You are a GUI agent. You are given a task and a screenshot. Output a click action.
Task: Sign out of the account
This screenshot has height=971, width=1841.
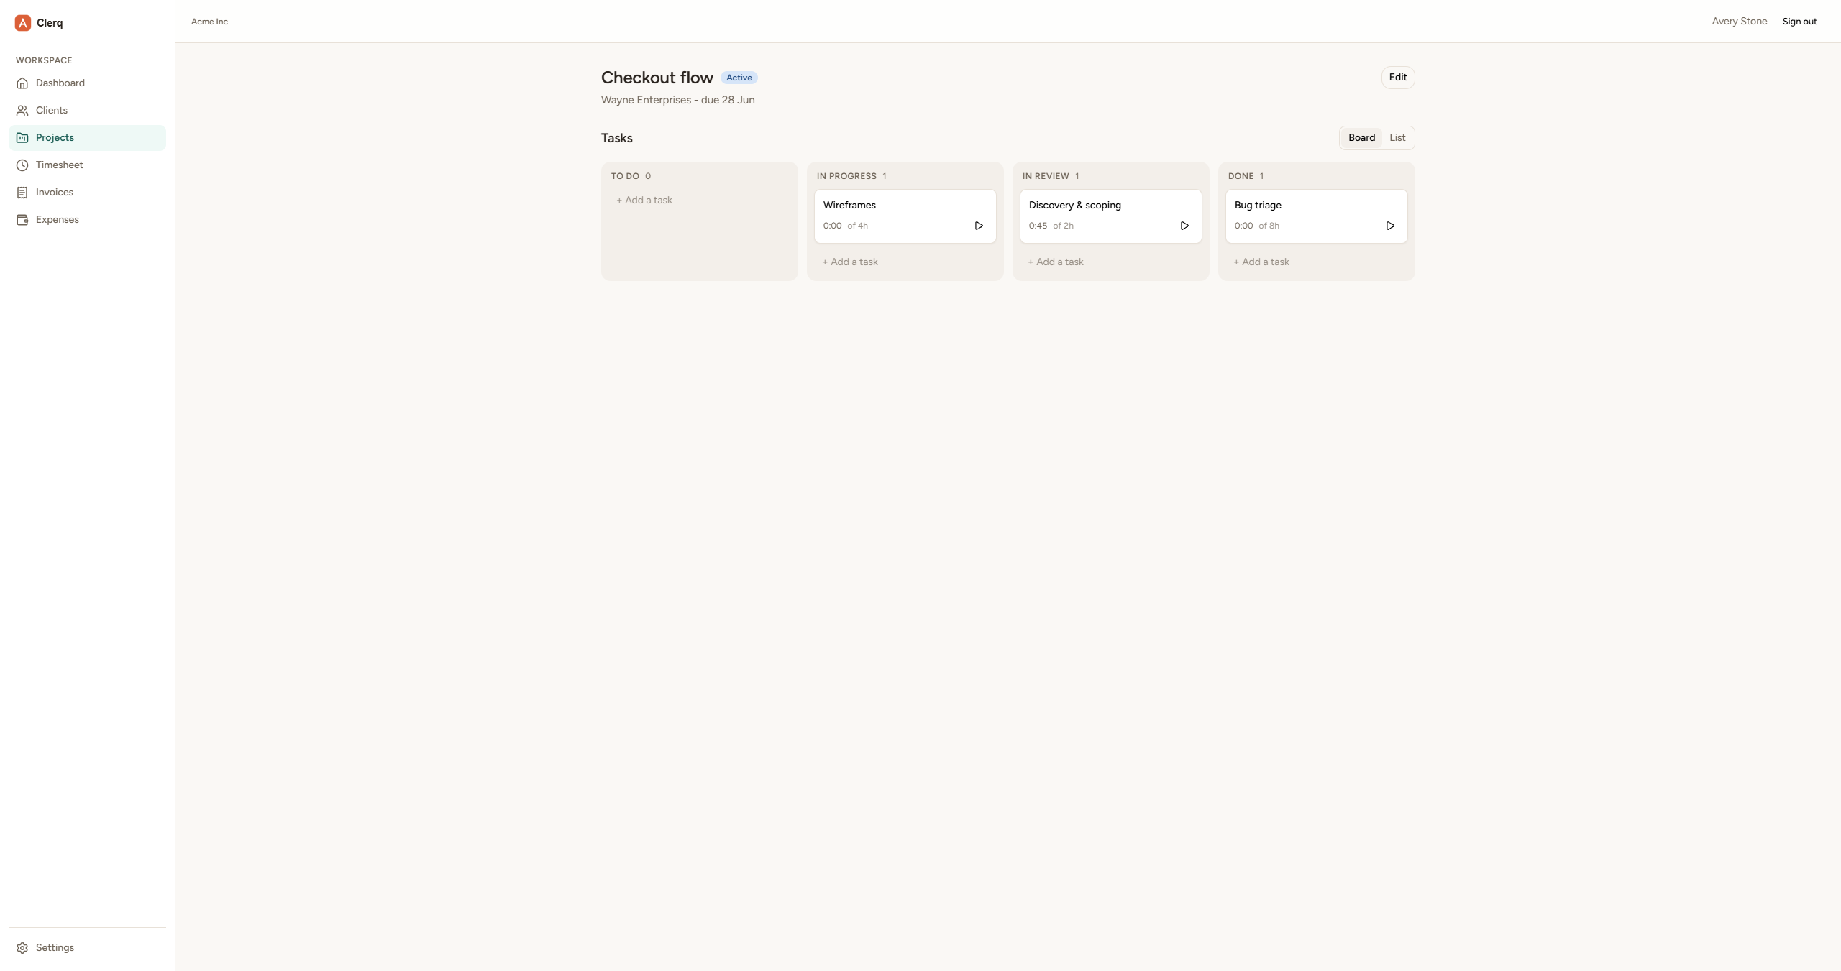[1799, 22]
